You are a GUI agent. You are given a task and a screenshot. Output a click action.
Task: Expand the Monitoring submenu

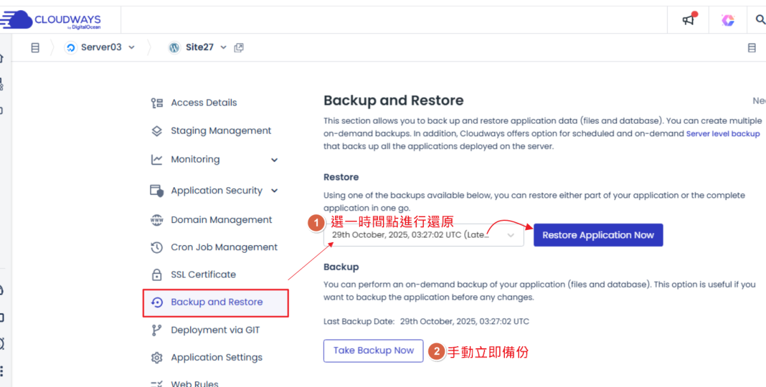[274, 160]
